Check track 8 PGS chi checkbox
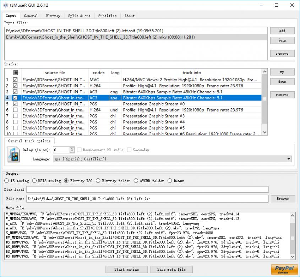This screenshot has width=300, height=277. click(15, 122)
